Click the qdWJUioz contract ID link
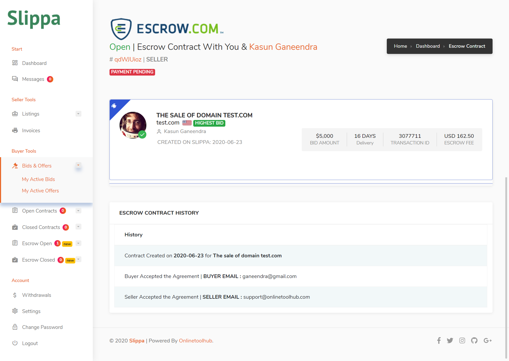509x361 pixels. pos(128,59)
